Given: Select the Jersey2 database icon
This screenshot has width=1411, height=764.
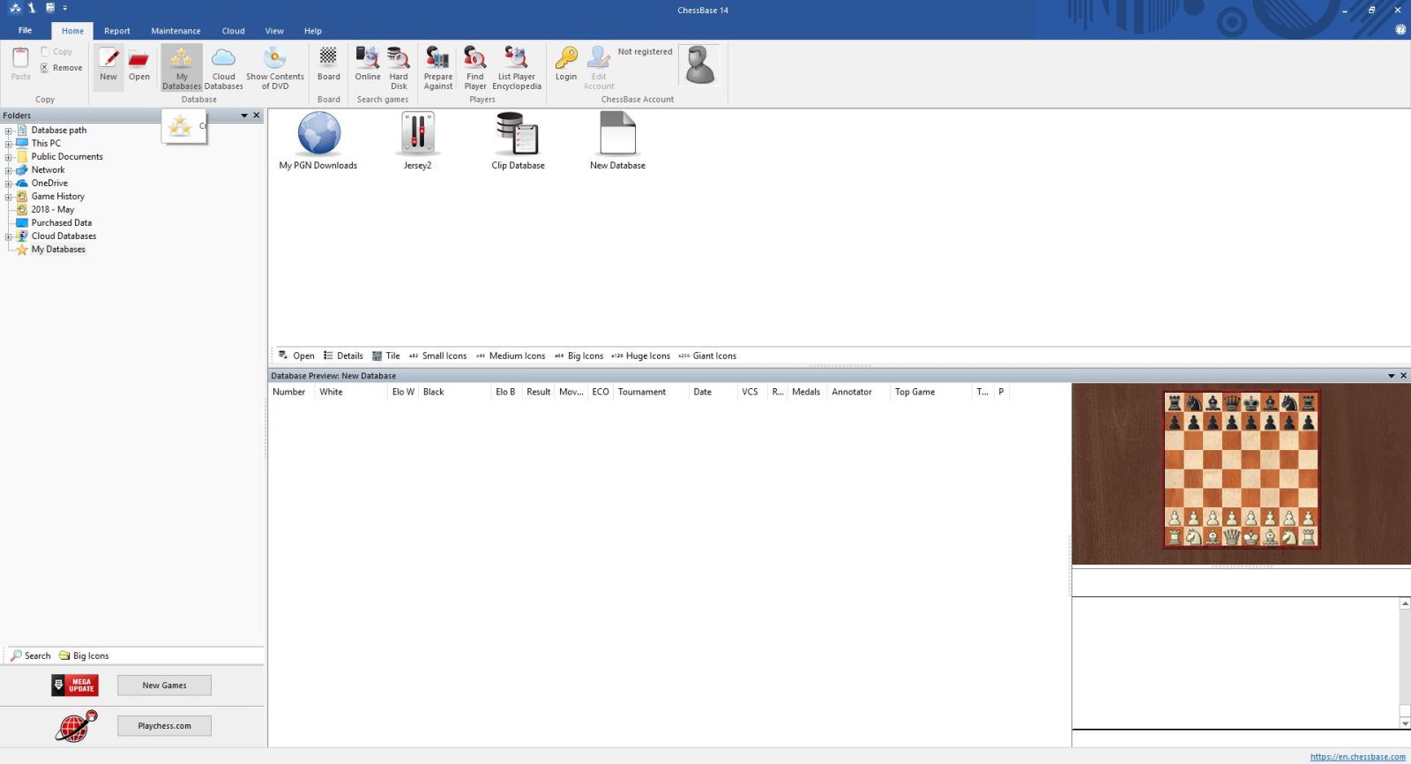Looking at the screenshot, I should click(417, 140).
